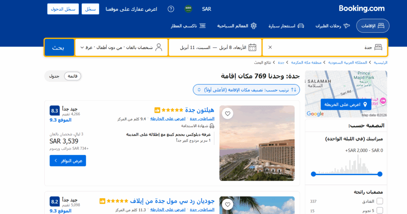This screenshot has width=407, height=214.
Task: Open منطقة مكة المكرمة breadcrumb
Action: [x=306, y=62]
